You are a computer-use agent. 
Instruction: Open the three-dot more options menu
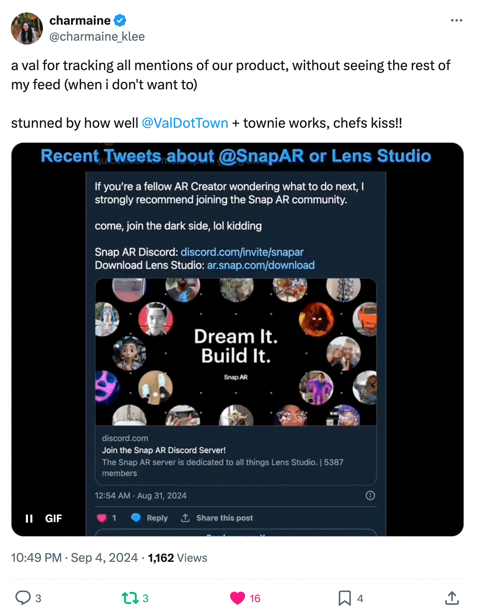(x=456, y=20)
